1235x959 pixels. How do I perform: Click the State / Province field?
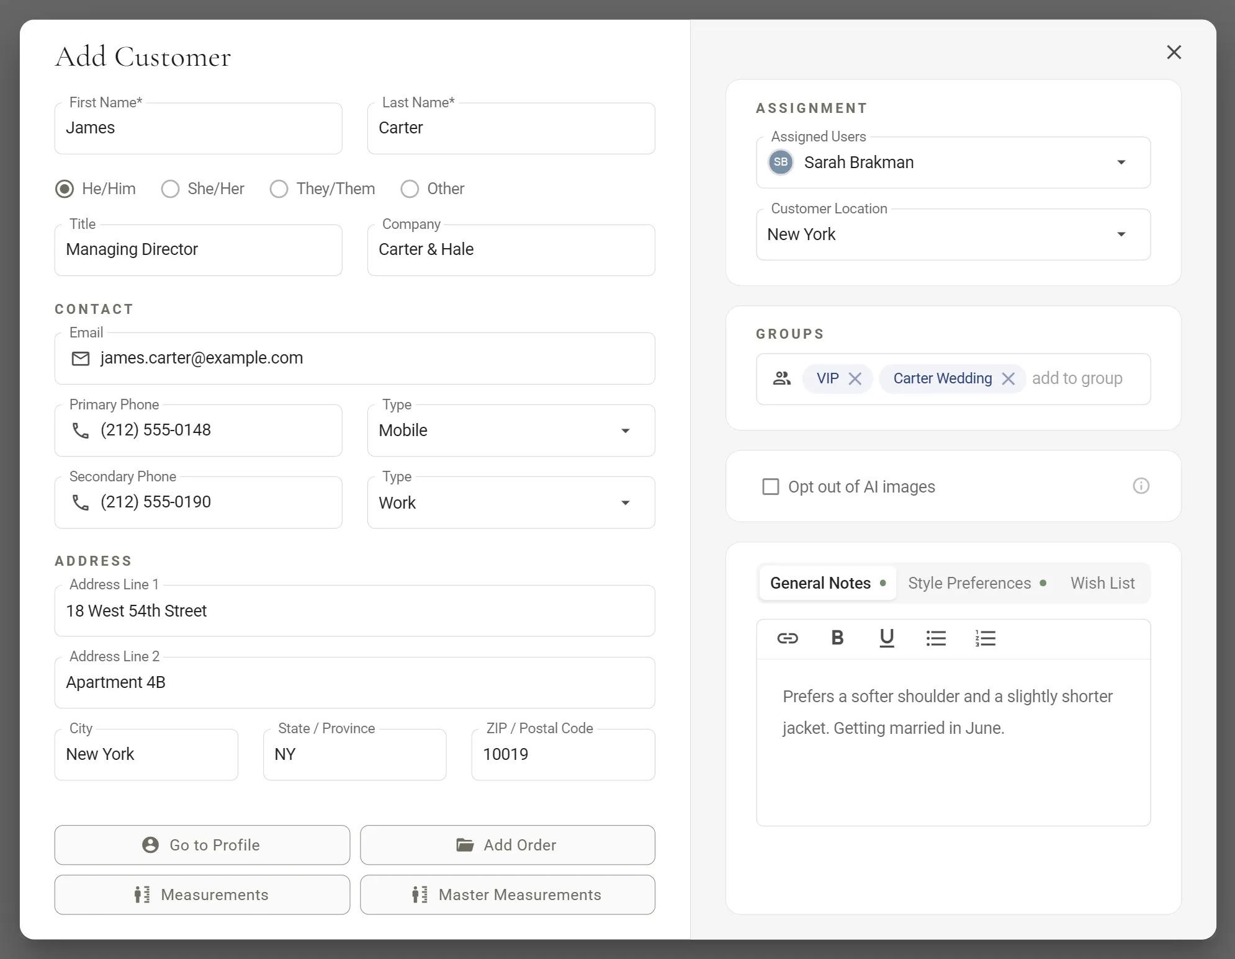[354, 754]
